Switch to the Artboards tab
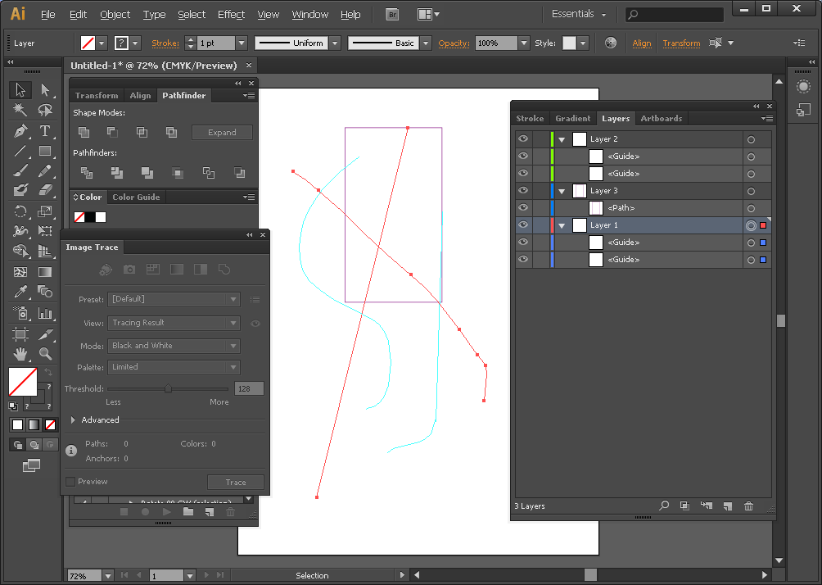Image resolution: width=822 pixels, height=585 pixels. (x=661, y=119)
